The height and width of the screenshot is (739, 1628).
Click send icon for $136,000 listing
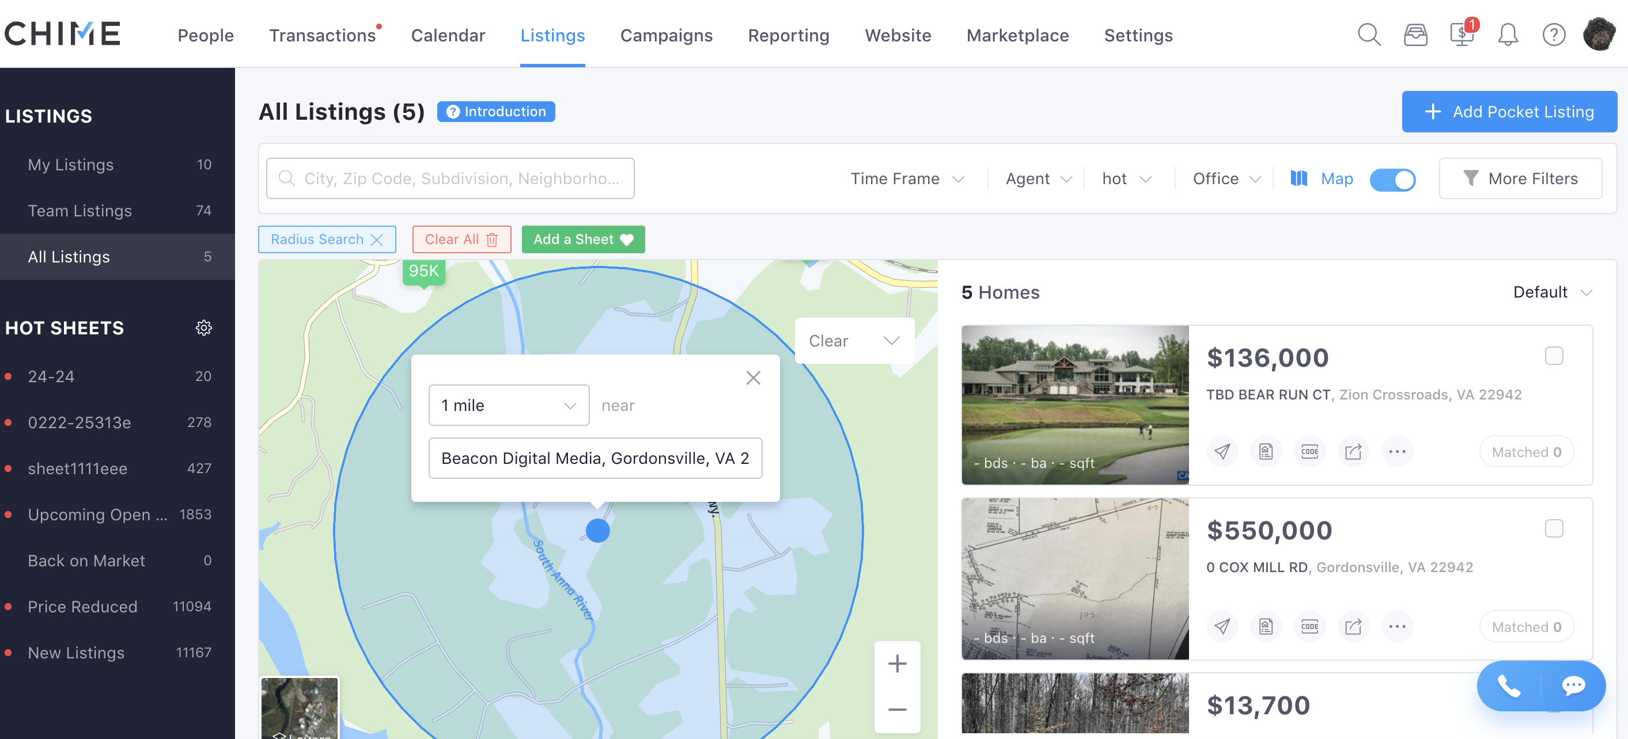(x=1222, y=452)
